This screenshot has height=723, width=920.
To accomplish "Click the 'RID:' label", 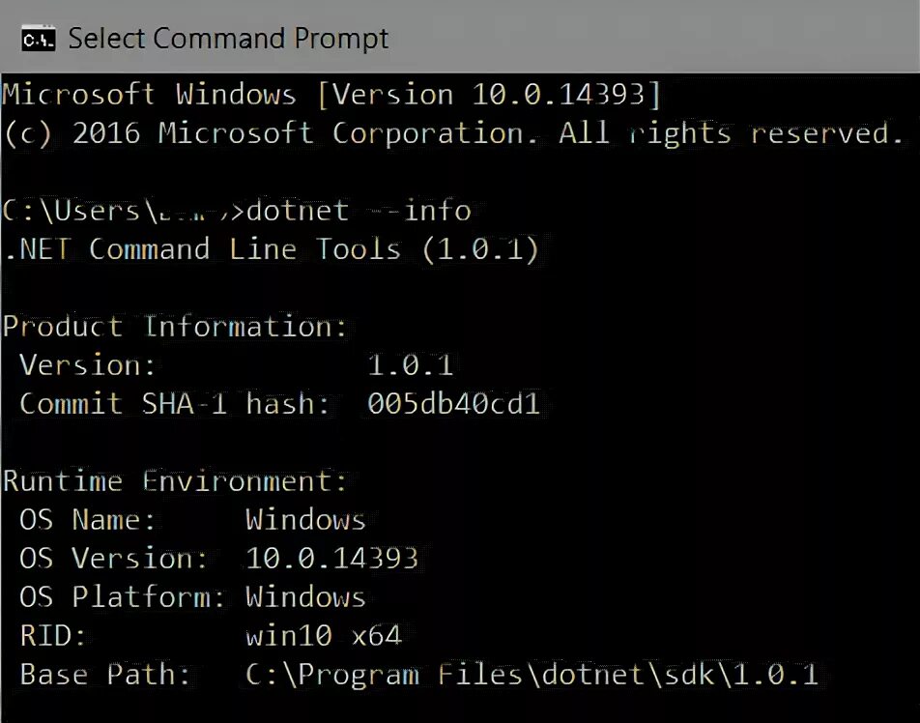I will tap(53, 636).
